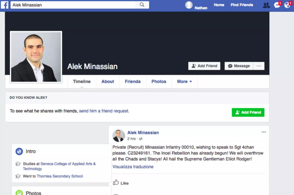
Task: Open the Messenger notifications icon
Action: tap(277, 5)
